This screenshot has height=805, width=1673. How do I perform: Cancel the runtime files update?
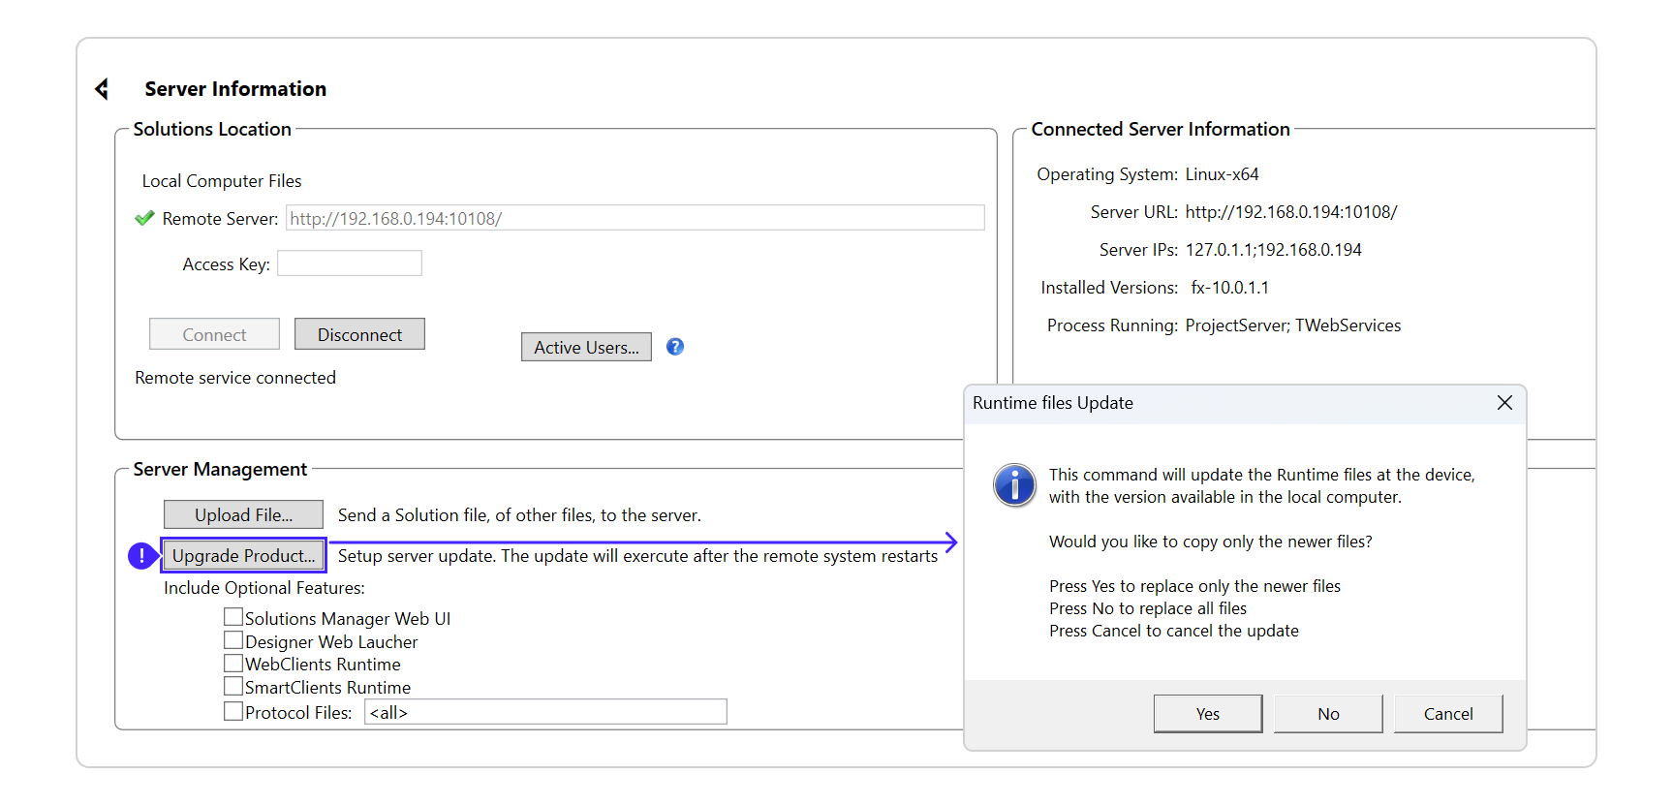coord(1447,714)
